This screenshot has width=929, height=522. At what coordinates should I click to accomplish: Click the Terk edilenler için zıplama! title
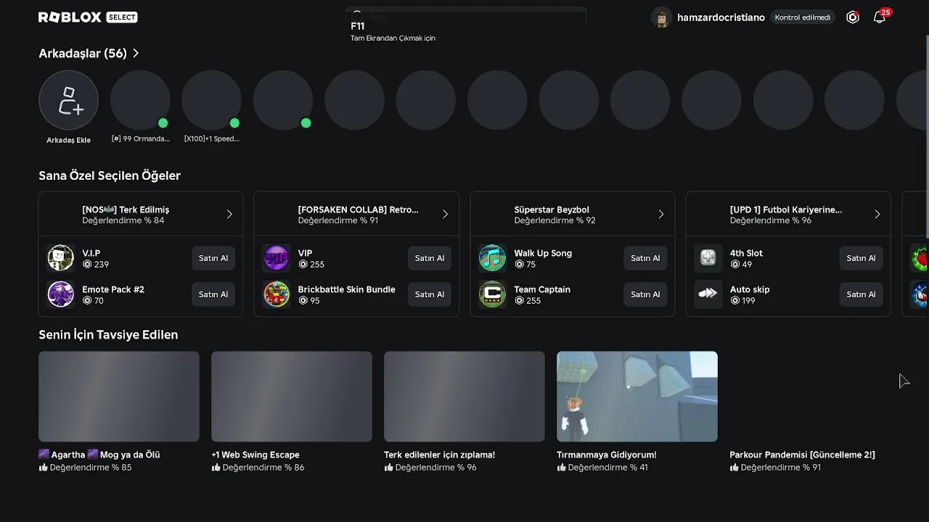(x=439, y=455)
